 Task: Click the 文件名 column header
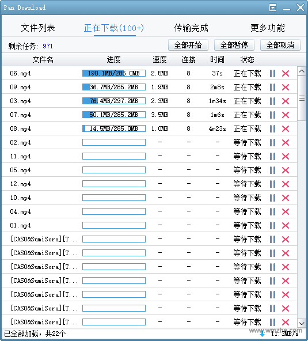point(43,59)
